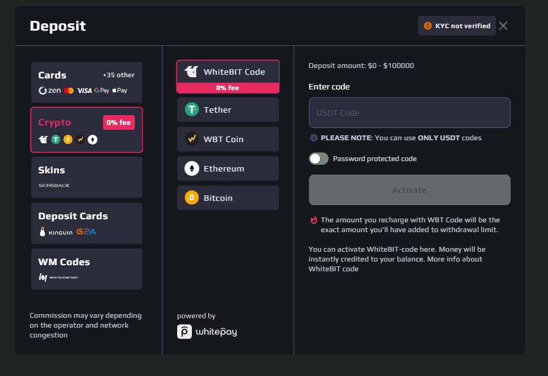Viewport: 548px width, 376px height.
Task: Click the orange Bitcoin icon
Action: tap(191, 198)
